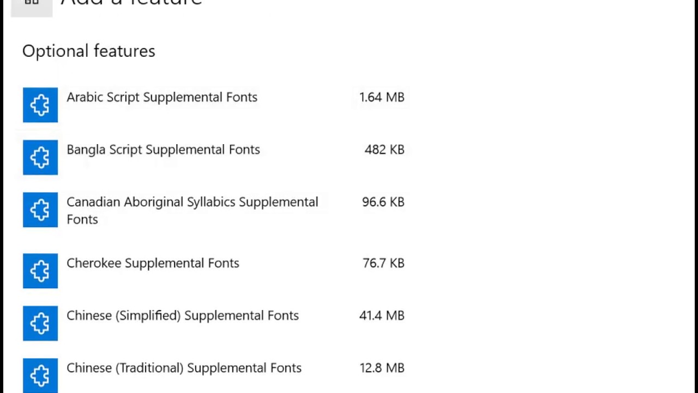Screen dimensions: 698x393
Task: Click the 96.6 KB size label
Action: coord(383,202)
